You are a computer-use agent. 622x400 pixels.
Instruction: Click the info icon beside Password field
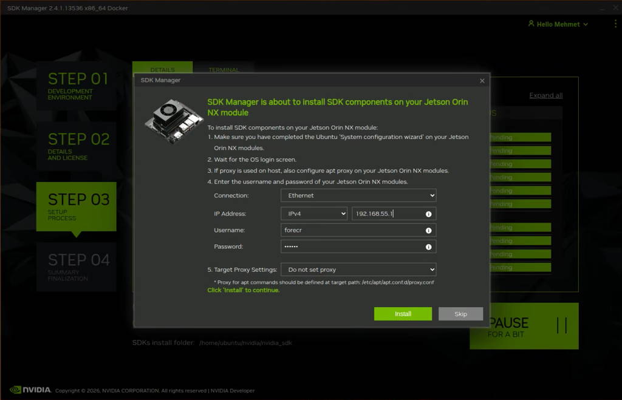click(x=428, y=247)
